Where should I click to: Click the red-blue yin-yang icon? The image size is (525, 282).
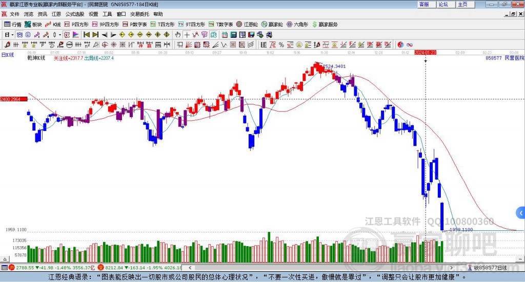pos(400,45)
